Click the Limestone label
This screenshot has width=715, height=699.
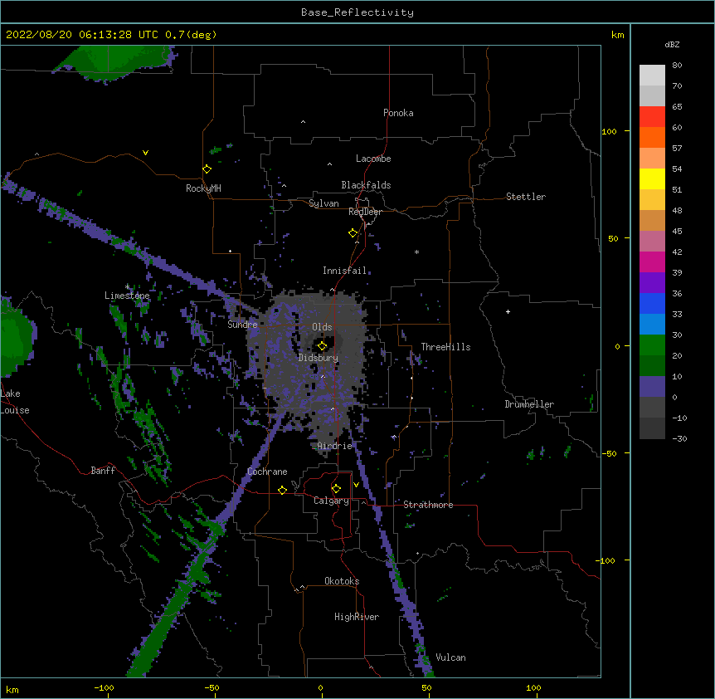[127, 296]
